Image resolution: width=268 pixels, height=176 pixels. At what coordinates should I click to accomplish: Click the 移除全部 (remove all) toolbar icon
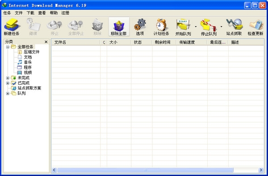click(119, 27)
